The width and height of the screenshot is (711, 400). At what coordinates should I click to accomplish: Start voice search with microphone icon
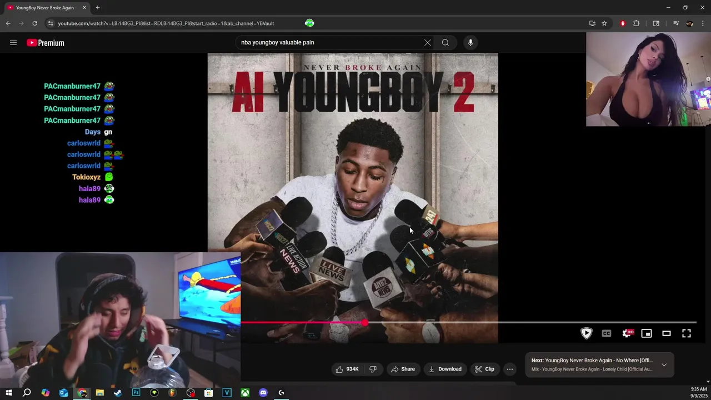pos(470,43)
